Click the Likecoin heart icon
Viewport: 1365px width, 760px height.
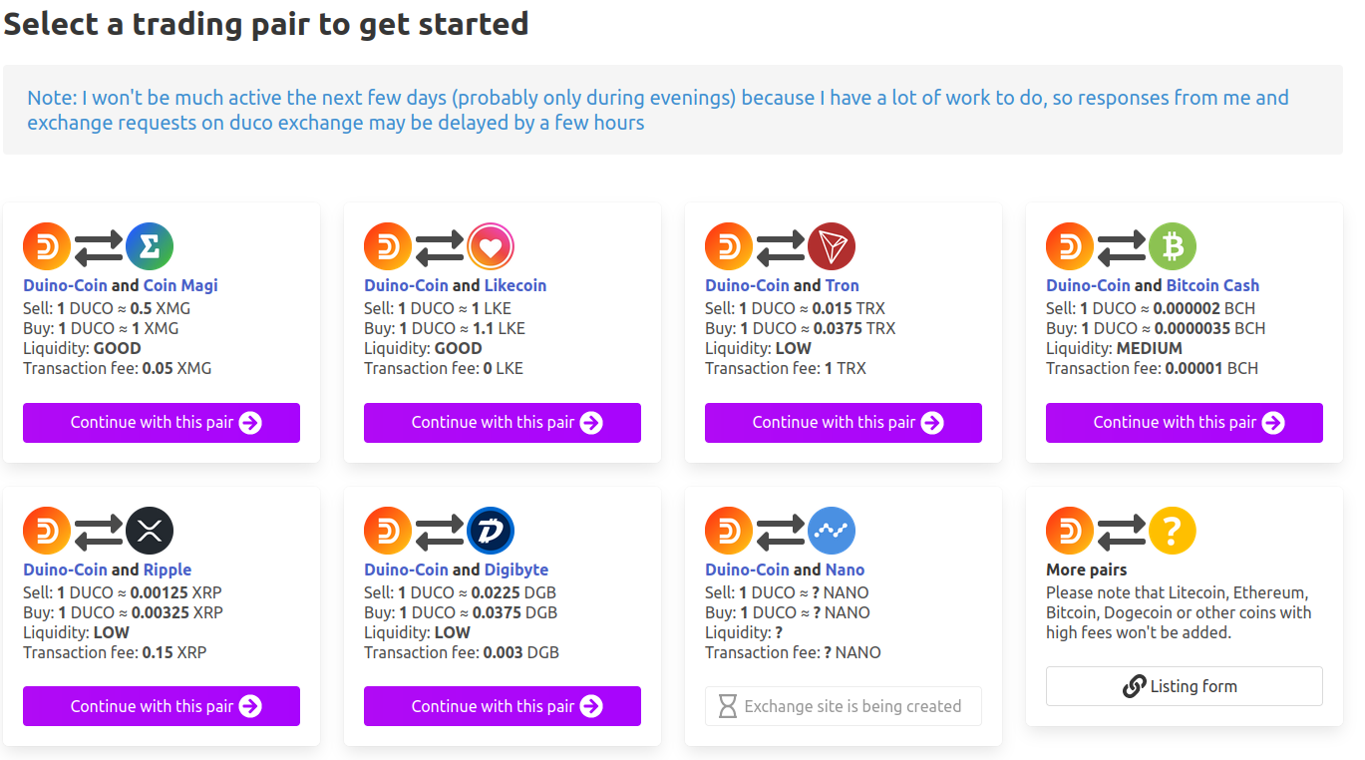(491, 246)
